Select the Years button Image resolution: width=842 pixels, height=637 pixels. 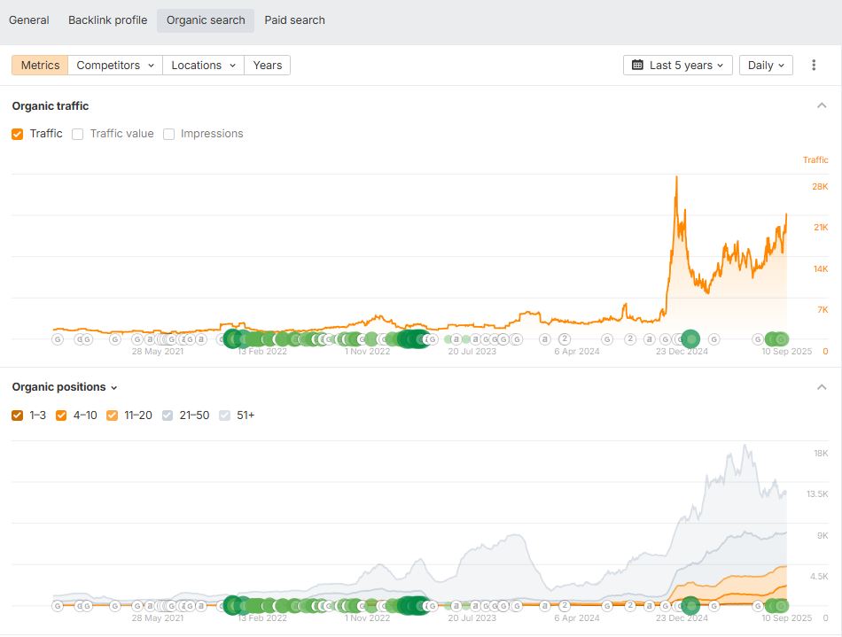tap(267, 65)
